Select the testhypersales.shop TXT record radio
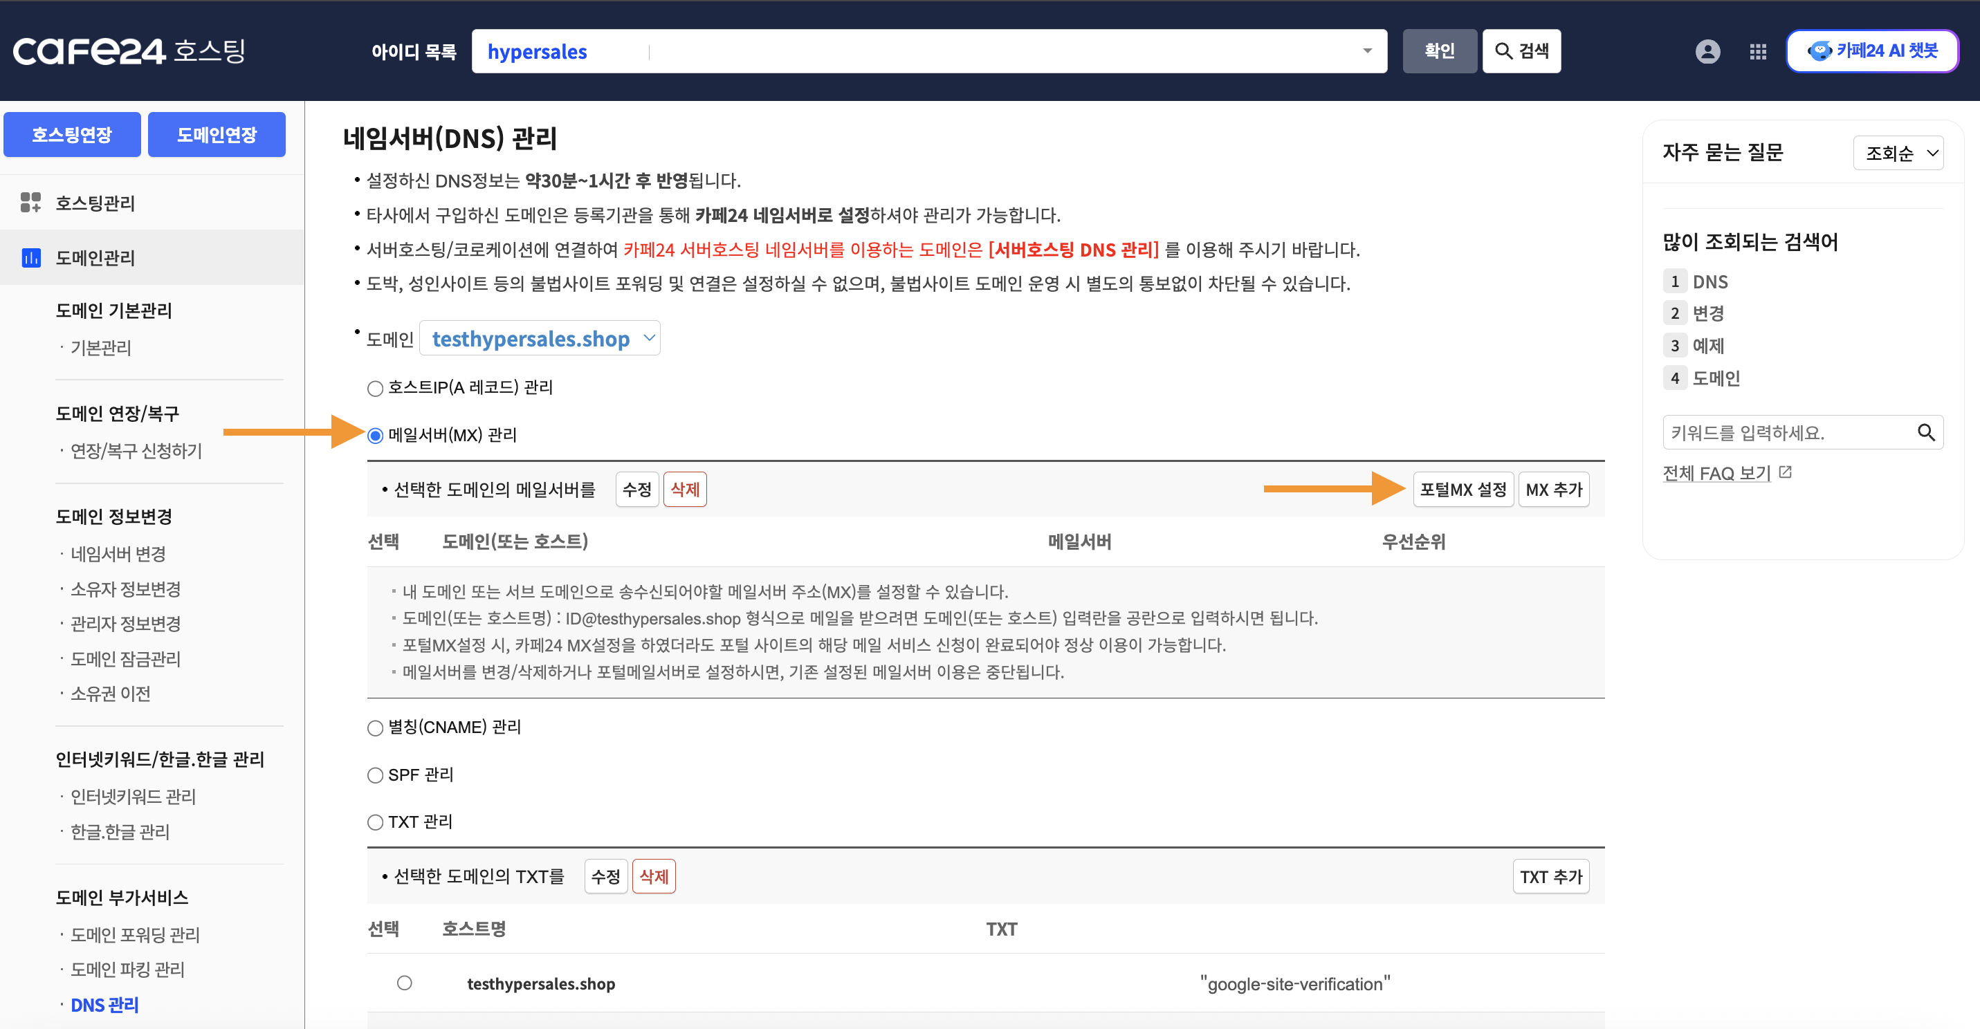 coord(404,983)
